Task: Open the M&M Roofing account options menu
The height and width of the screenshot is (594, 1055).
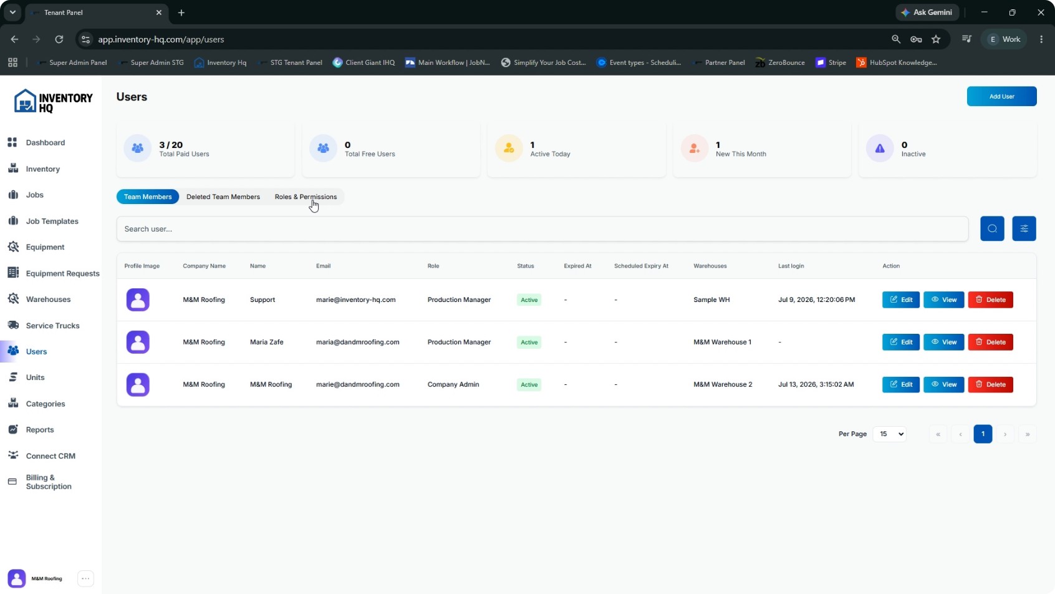Action: coord(86,578)
